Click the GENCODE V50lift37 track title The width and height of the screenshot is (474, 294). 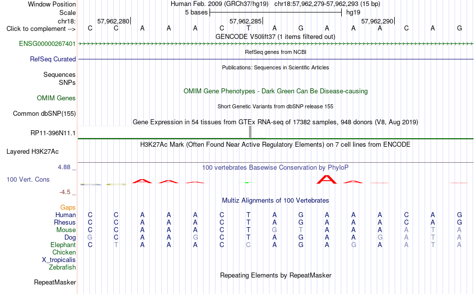point(275,36)
